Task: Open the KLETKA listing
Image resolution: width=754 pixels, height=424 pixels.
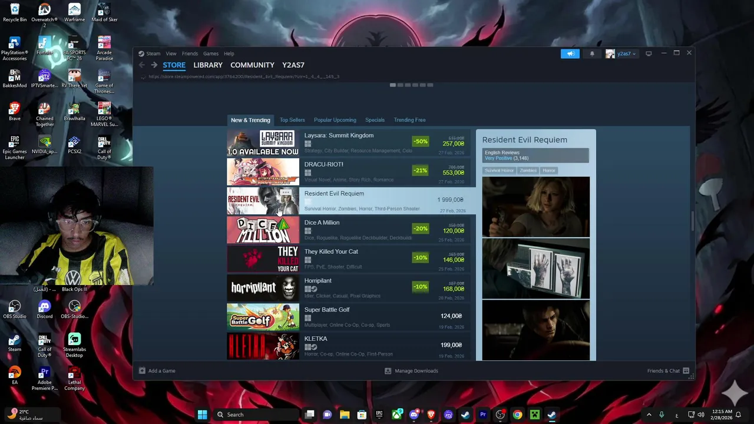Action: click(x=349, y=346)
